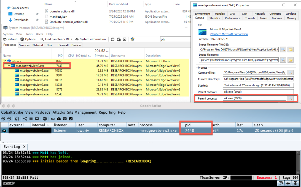The image size is (301, 187).
Task: Click the camera screenshots icon
Action: (71, 119)
